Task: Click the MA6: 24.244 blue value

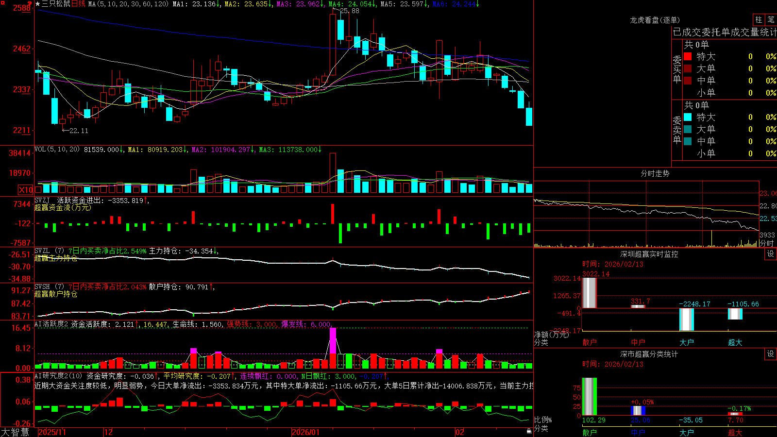Action: [x=456, y=4]
